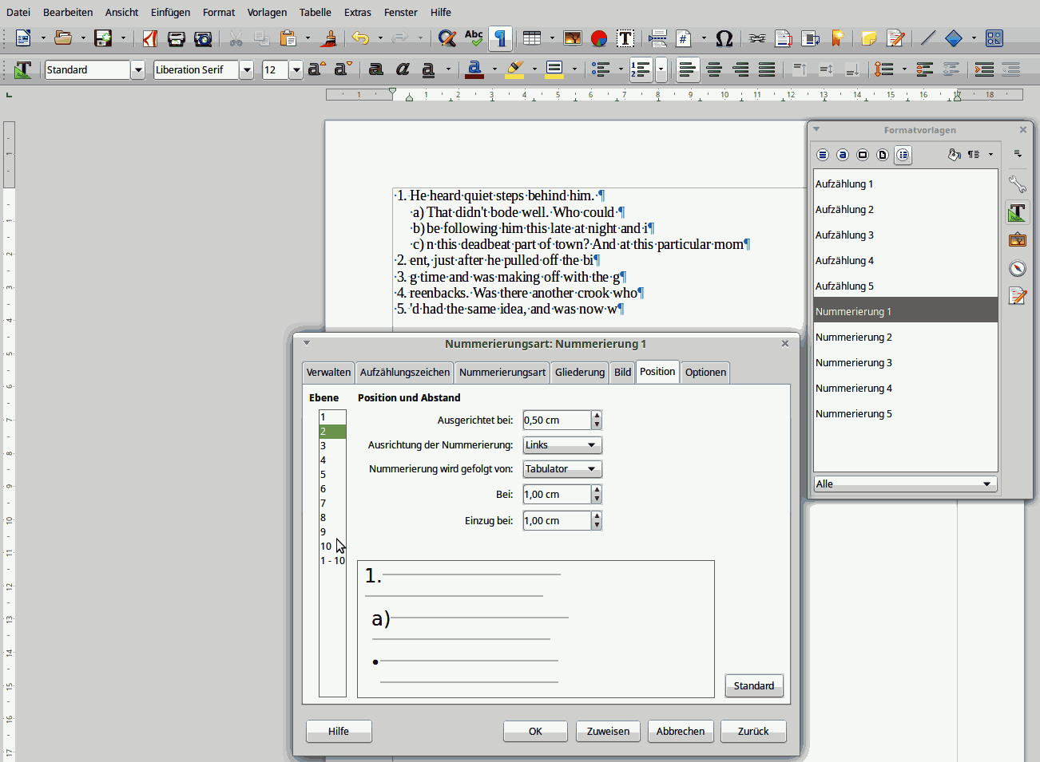
Task: Click the Record changes pencil icon
Action: click(x=895, y=38)
